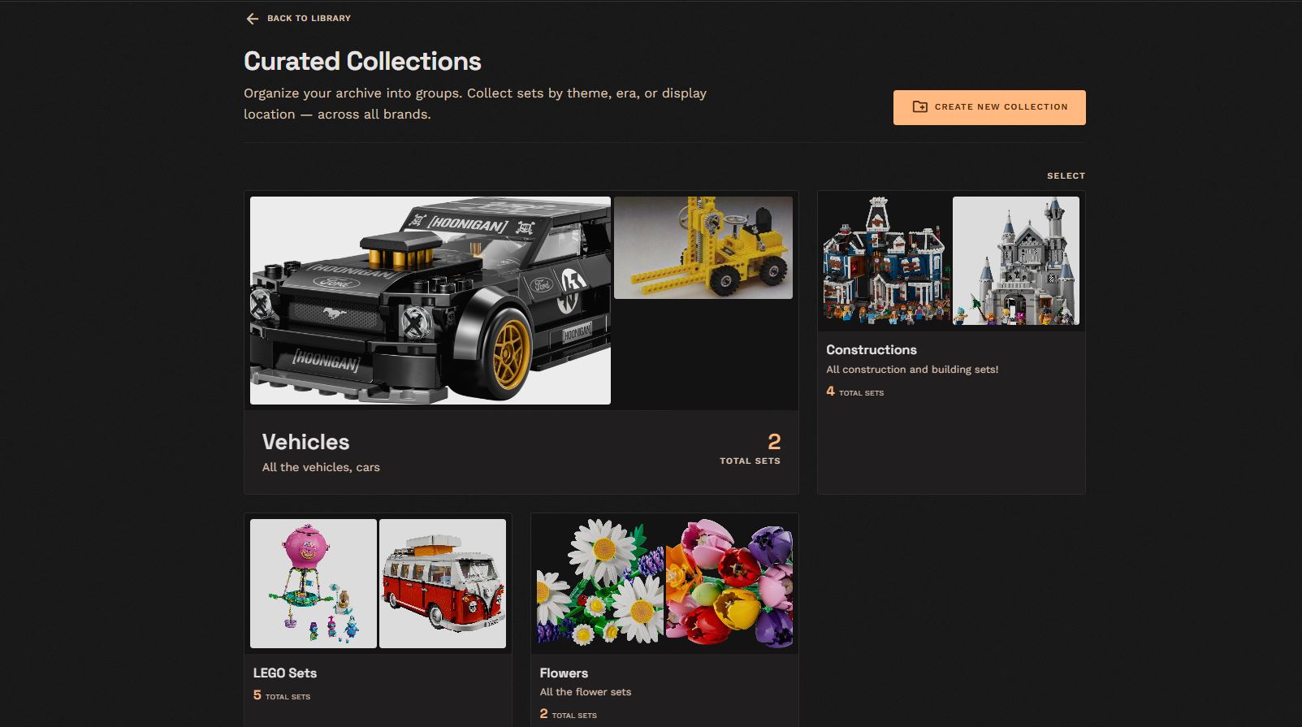The width and height of the screenshot is (1302, 727).
Task: Open the pink hot air balloon thumbnail
Action: 314,584
